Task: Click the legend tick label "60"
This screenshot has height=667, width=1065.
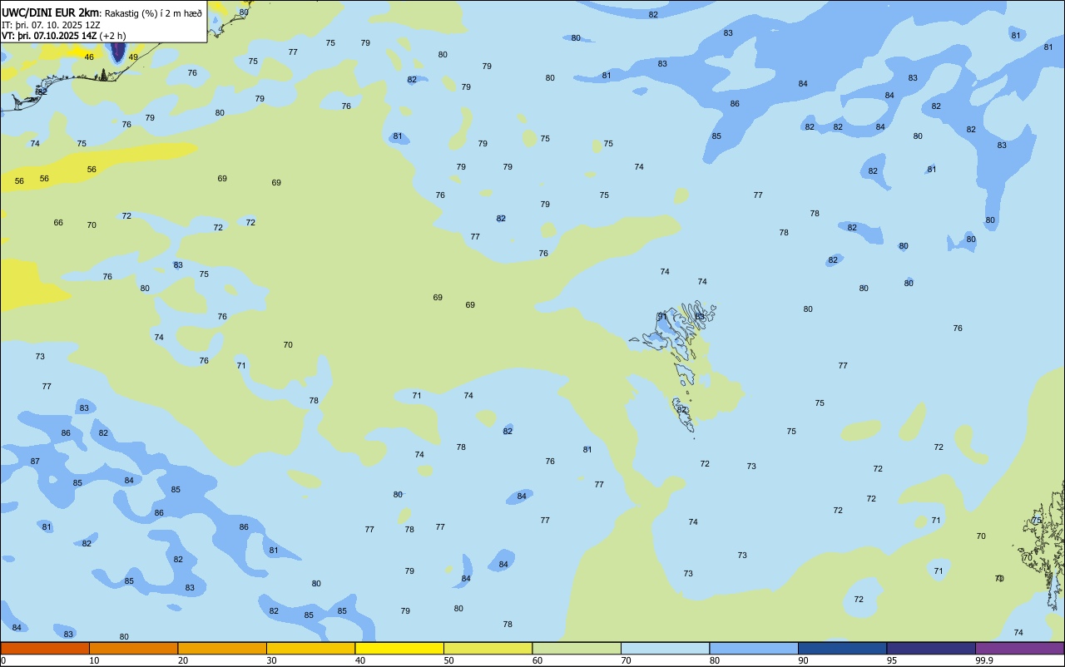Action: pos(537,660)
